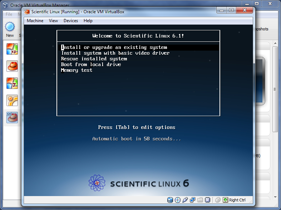Image resolution: width=281 pixels, height=210 pixels.
Task: Open the Help menu
Action: (x=88, y=21)
